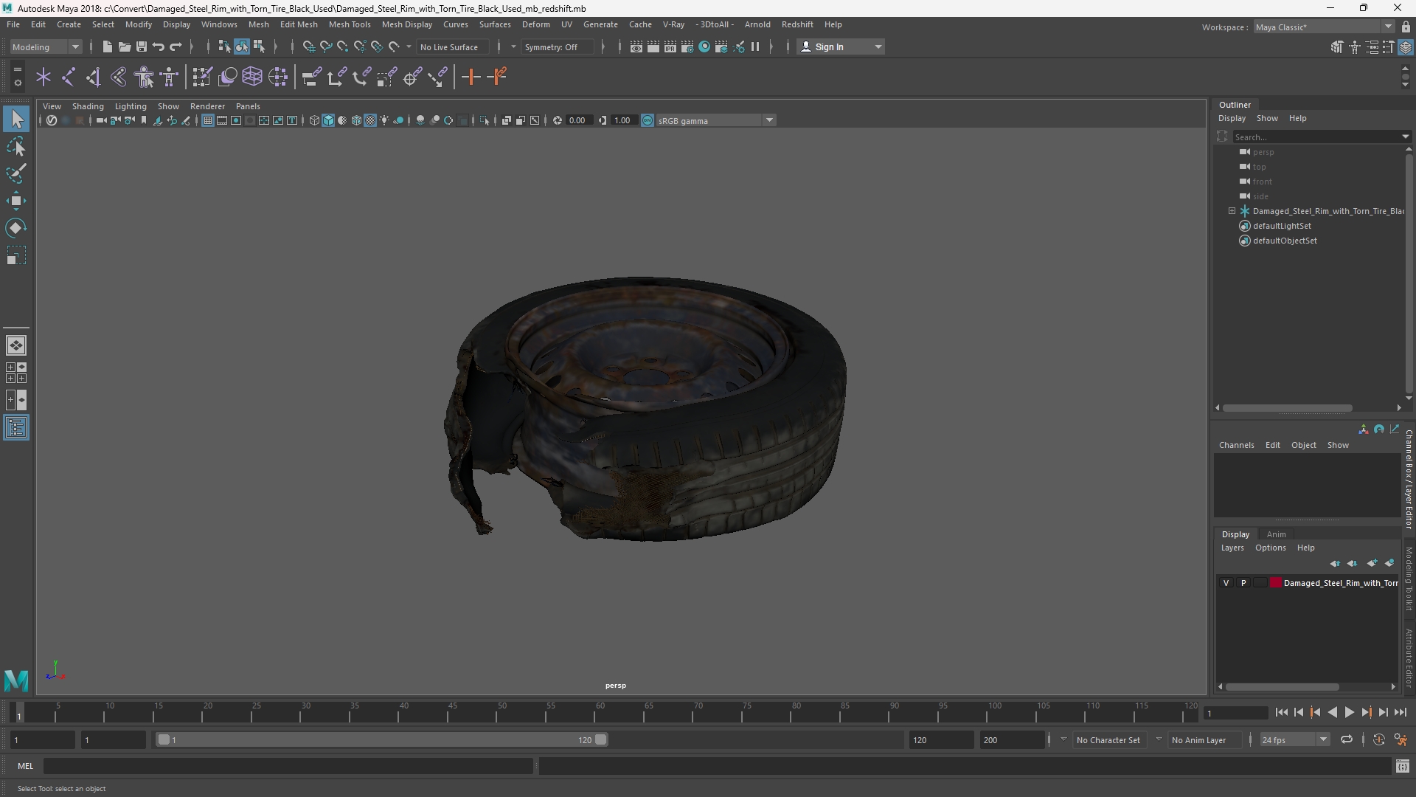Enable Snap to grids icon
This screenshot has width=1416, height=797.
[x=308, y=46]
